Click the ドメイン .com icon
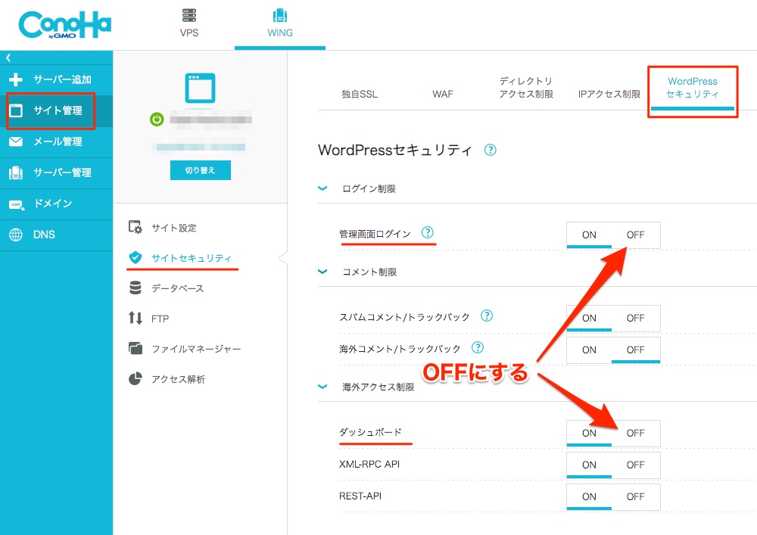Viewport: 757px width, 535px height. (x=16, y=204)
